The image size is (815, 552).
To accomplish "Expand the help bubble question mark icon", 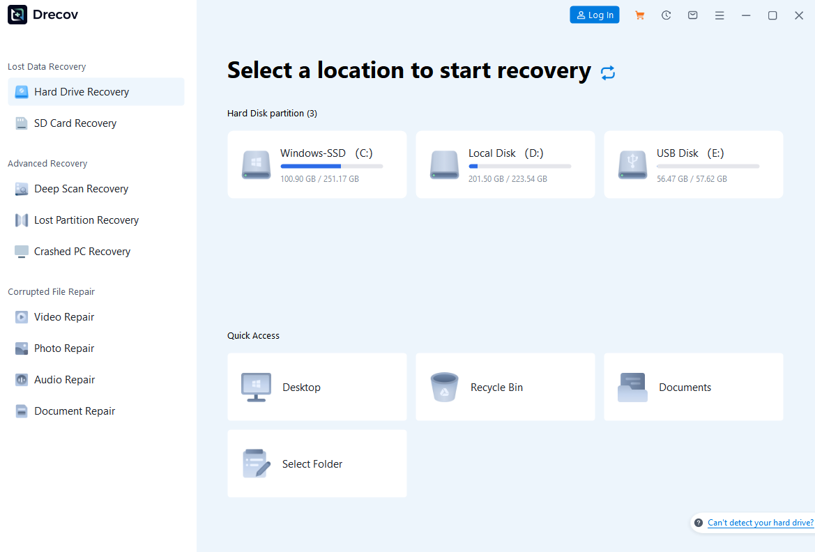I will coord(698,522).
